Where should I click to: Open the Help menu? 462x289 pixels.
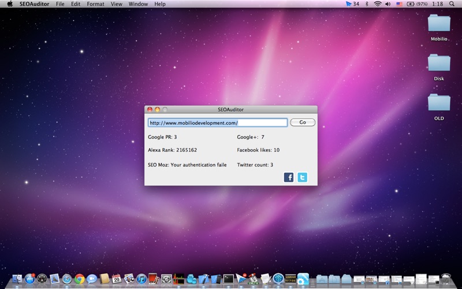pos(160,4)
